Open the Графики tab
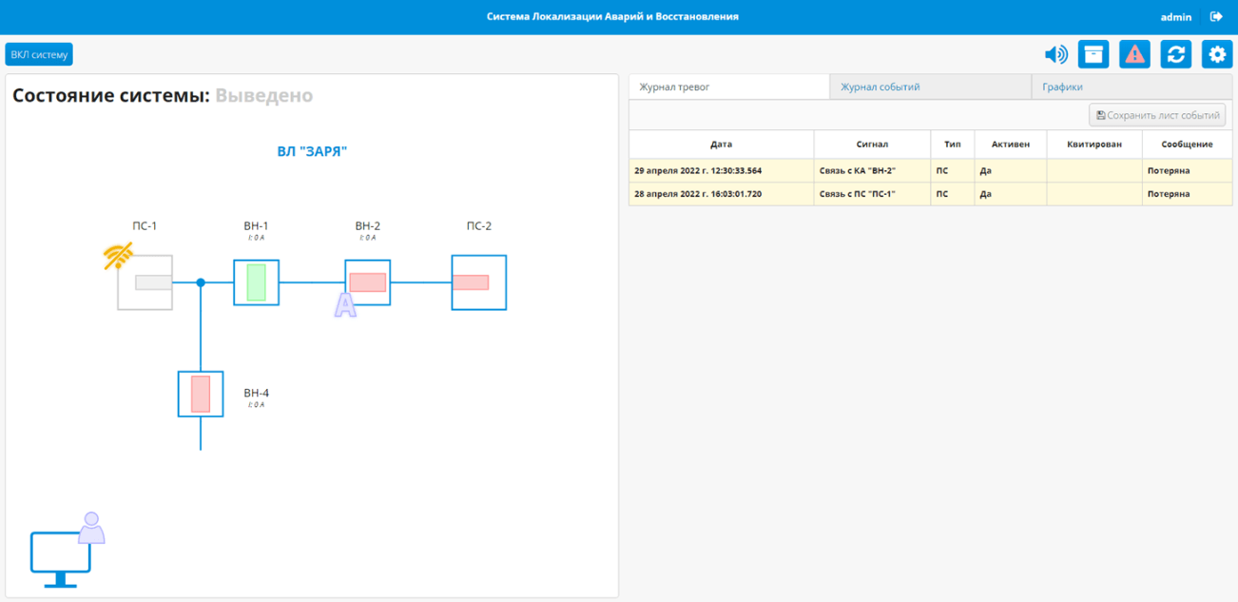The height and width of the screenshot is (602, 1238). point(1133,87)
